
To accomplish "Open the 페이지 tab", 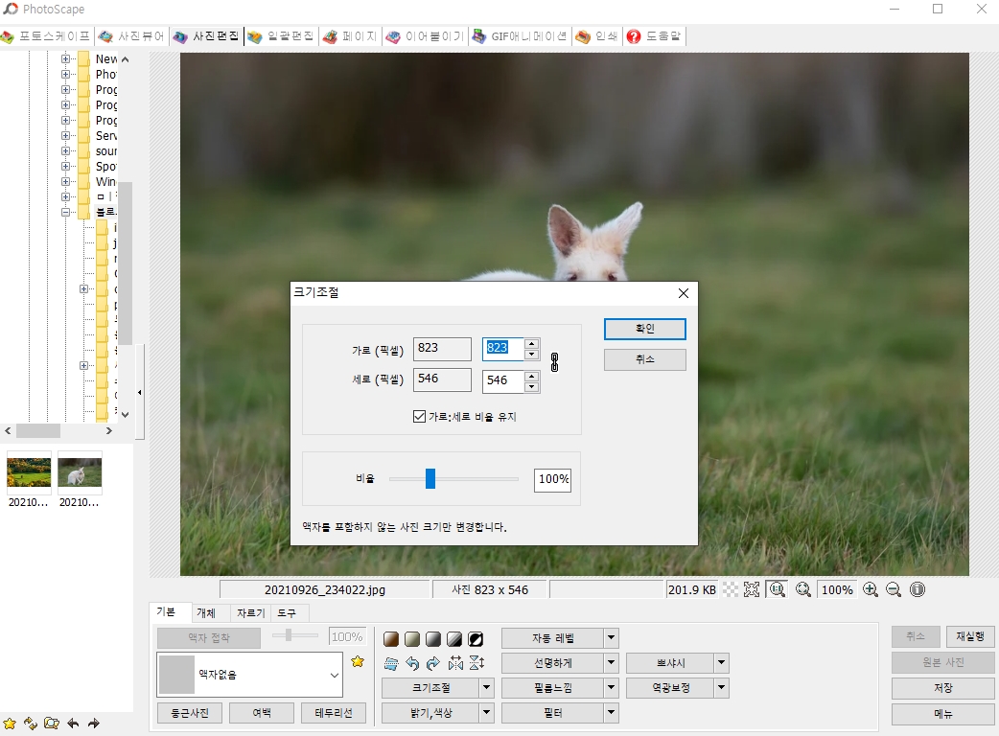I will tap(350, 36).
